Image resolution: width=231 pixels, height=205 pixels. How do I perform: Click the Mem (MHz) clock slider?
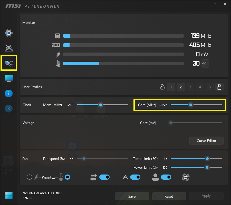102,105
